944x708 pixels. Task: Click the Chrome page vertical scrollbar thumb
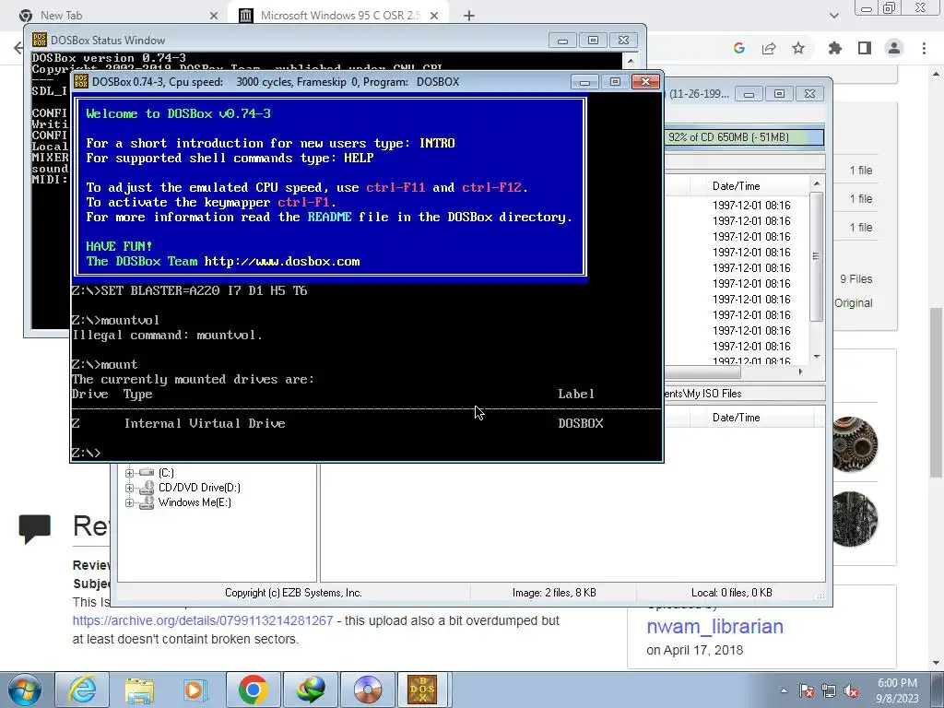point(937,391)
